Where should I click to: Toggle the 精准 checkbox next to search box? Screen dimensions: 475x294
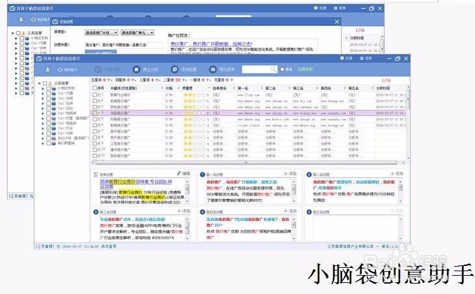pyautogui.click(x=282, y=69)
